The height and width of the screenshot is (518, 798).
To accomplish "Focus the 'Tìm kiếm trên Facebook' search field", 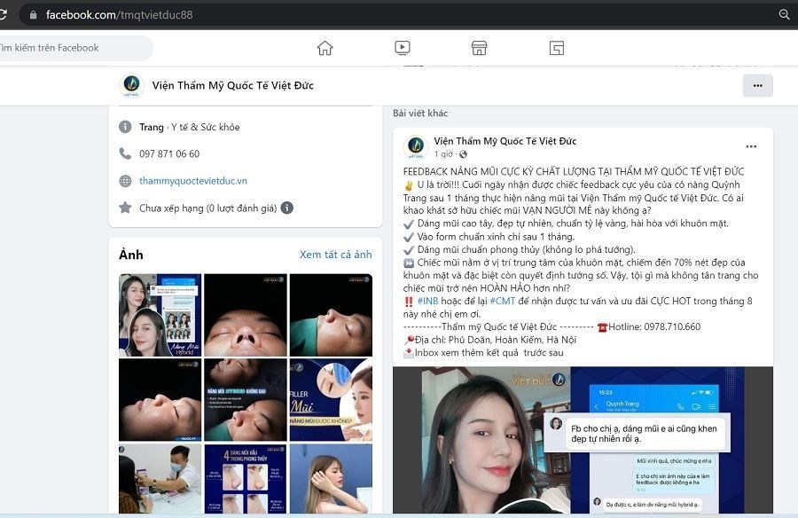I will 71,47.
